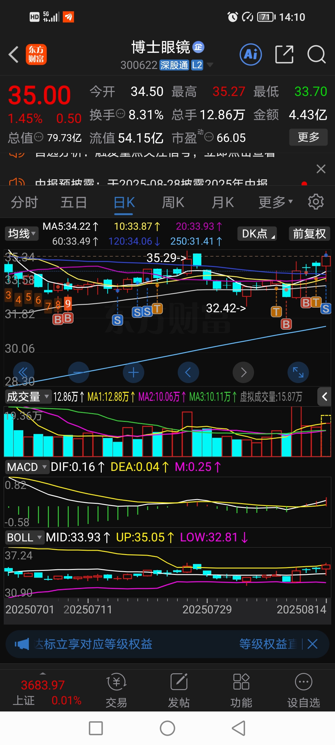The width and height of the screenshot is (335, 745).
Task: Open chart settings gear icon
Action: 316,202
